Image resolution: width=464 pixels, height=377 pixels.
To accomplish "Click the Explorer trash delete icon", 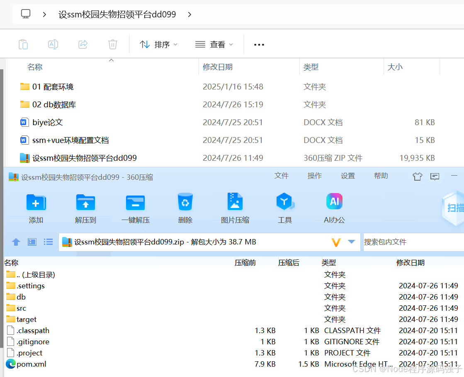I will click(113, 44).
